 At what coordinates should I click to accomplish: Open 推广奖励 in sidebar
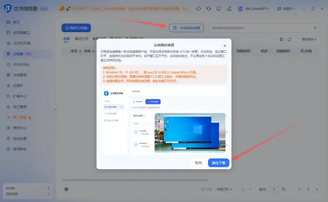19,117
